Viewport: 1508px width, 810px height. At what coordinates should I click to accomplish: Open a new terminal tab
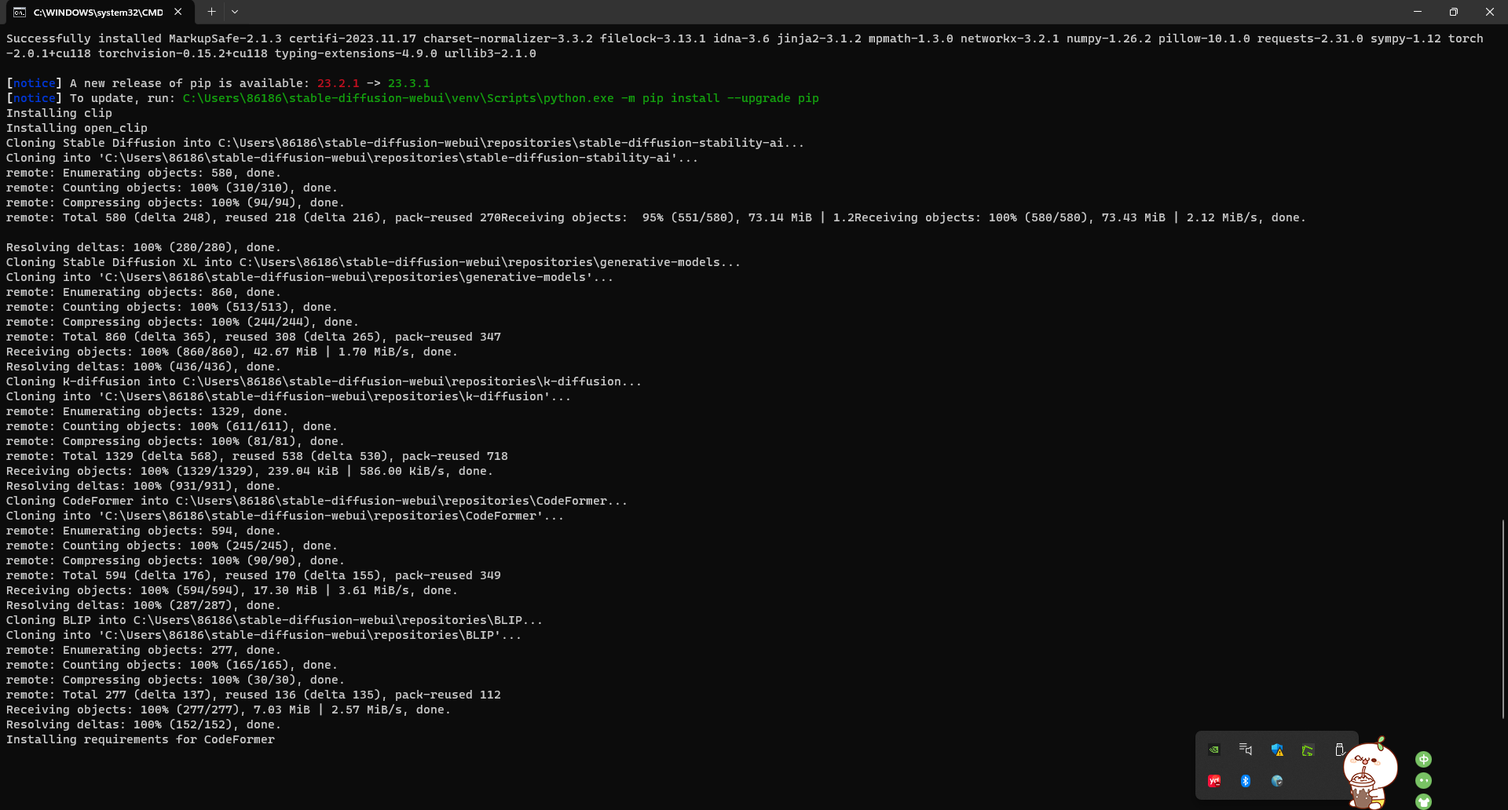[211, 12]
